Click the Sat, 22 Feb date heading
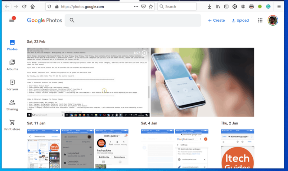The width and height of the screenshot is (288, 171). 36,41
